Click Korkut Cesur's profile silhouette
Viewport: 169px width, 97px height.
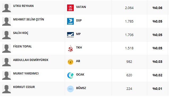click(6, 89)
